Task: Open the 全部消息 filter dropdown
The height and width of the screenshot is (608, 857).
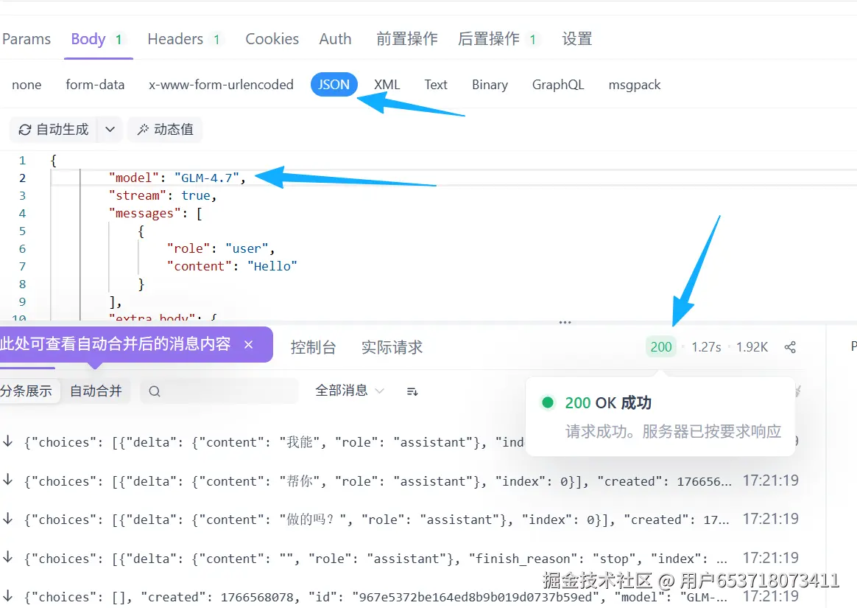Action: [350, 391]
